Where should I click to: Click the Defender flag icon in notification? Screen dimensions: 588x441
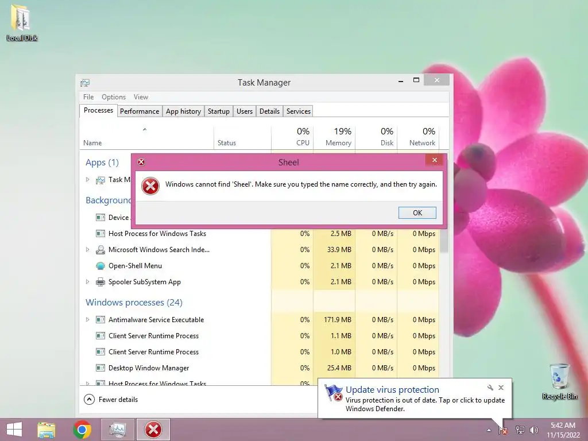coord(333,393)
